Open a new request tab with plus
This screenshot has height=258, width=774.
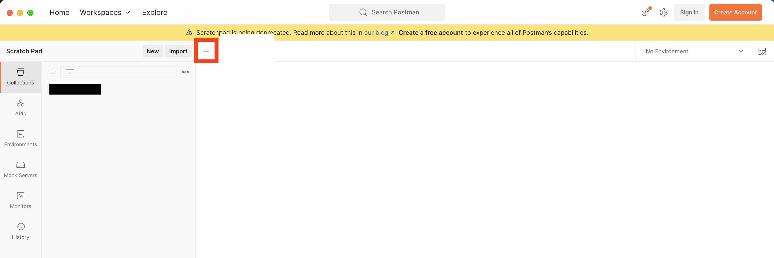pyautogui.click(x=206, y=51)
